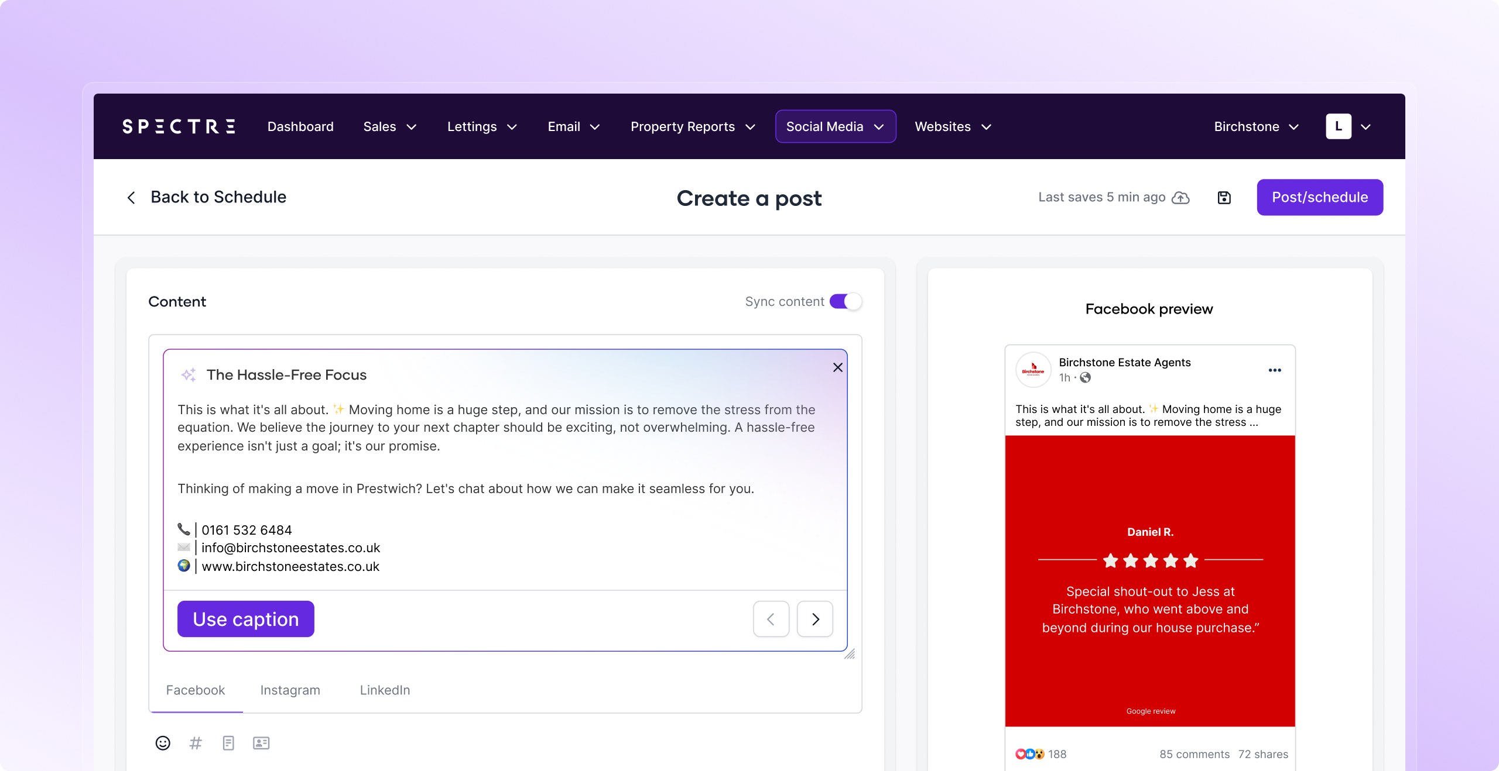This screenshot has width=1499, height=771.
Task: Click the Post/schedule button
Action: pyautogui.click(x=1320, y=197)
